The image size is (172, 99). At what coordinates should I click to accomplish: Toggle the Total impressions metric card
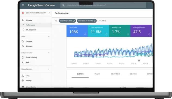[98, 31]
